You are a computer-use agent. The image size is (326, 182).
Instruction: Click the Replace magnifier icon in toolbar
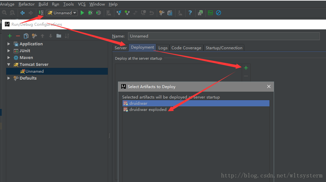12,13
